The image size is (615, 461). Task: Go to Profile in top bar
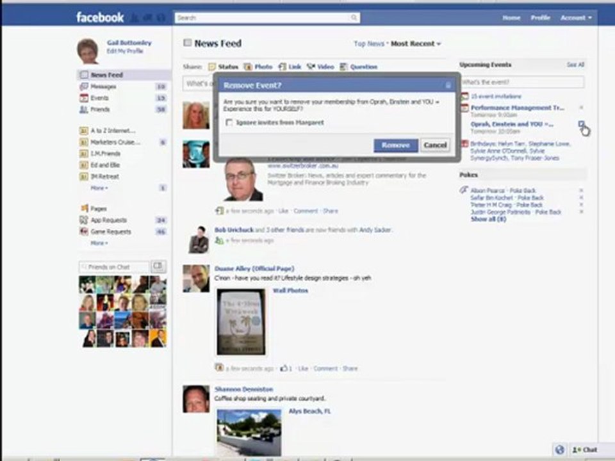[x=541, y=18]
